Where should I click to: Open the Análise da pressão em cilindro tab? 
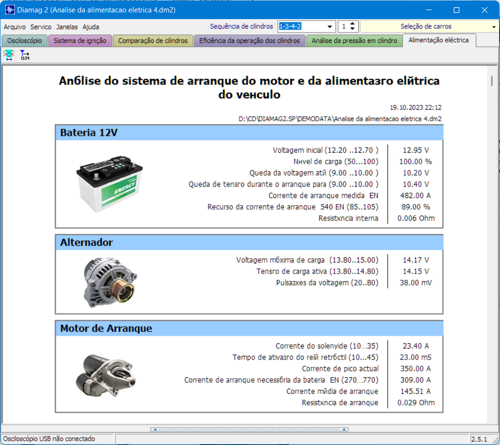354,41
